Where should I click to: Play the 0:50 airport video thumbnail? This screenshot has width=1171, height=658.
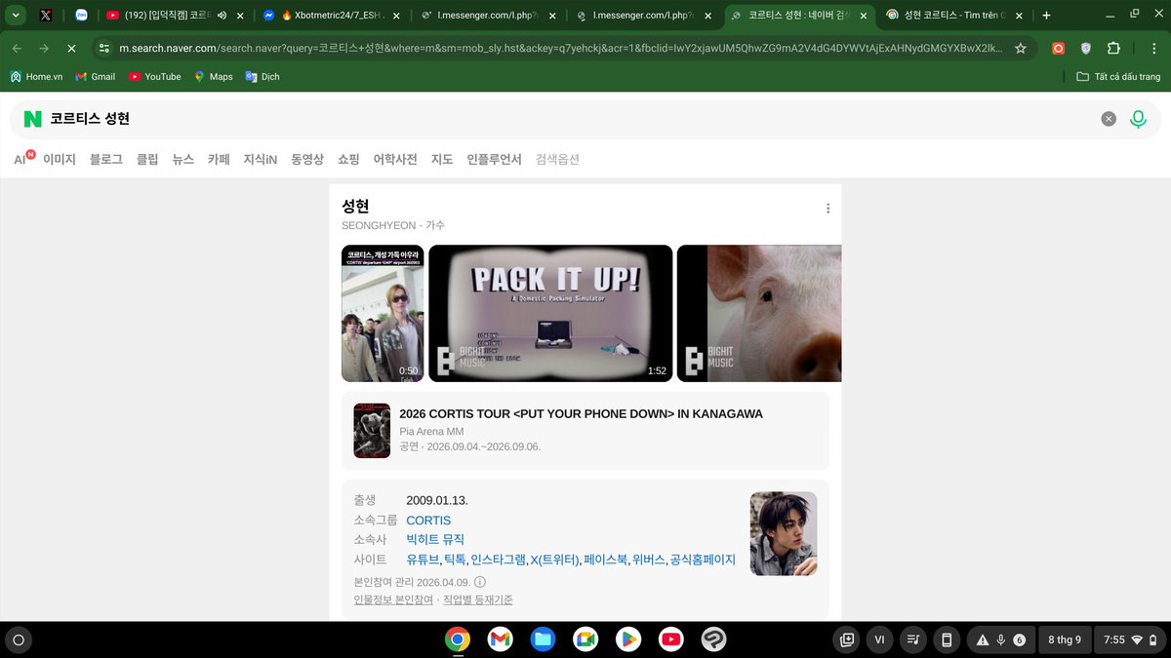383,313
